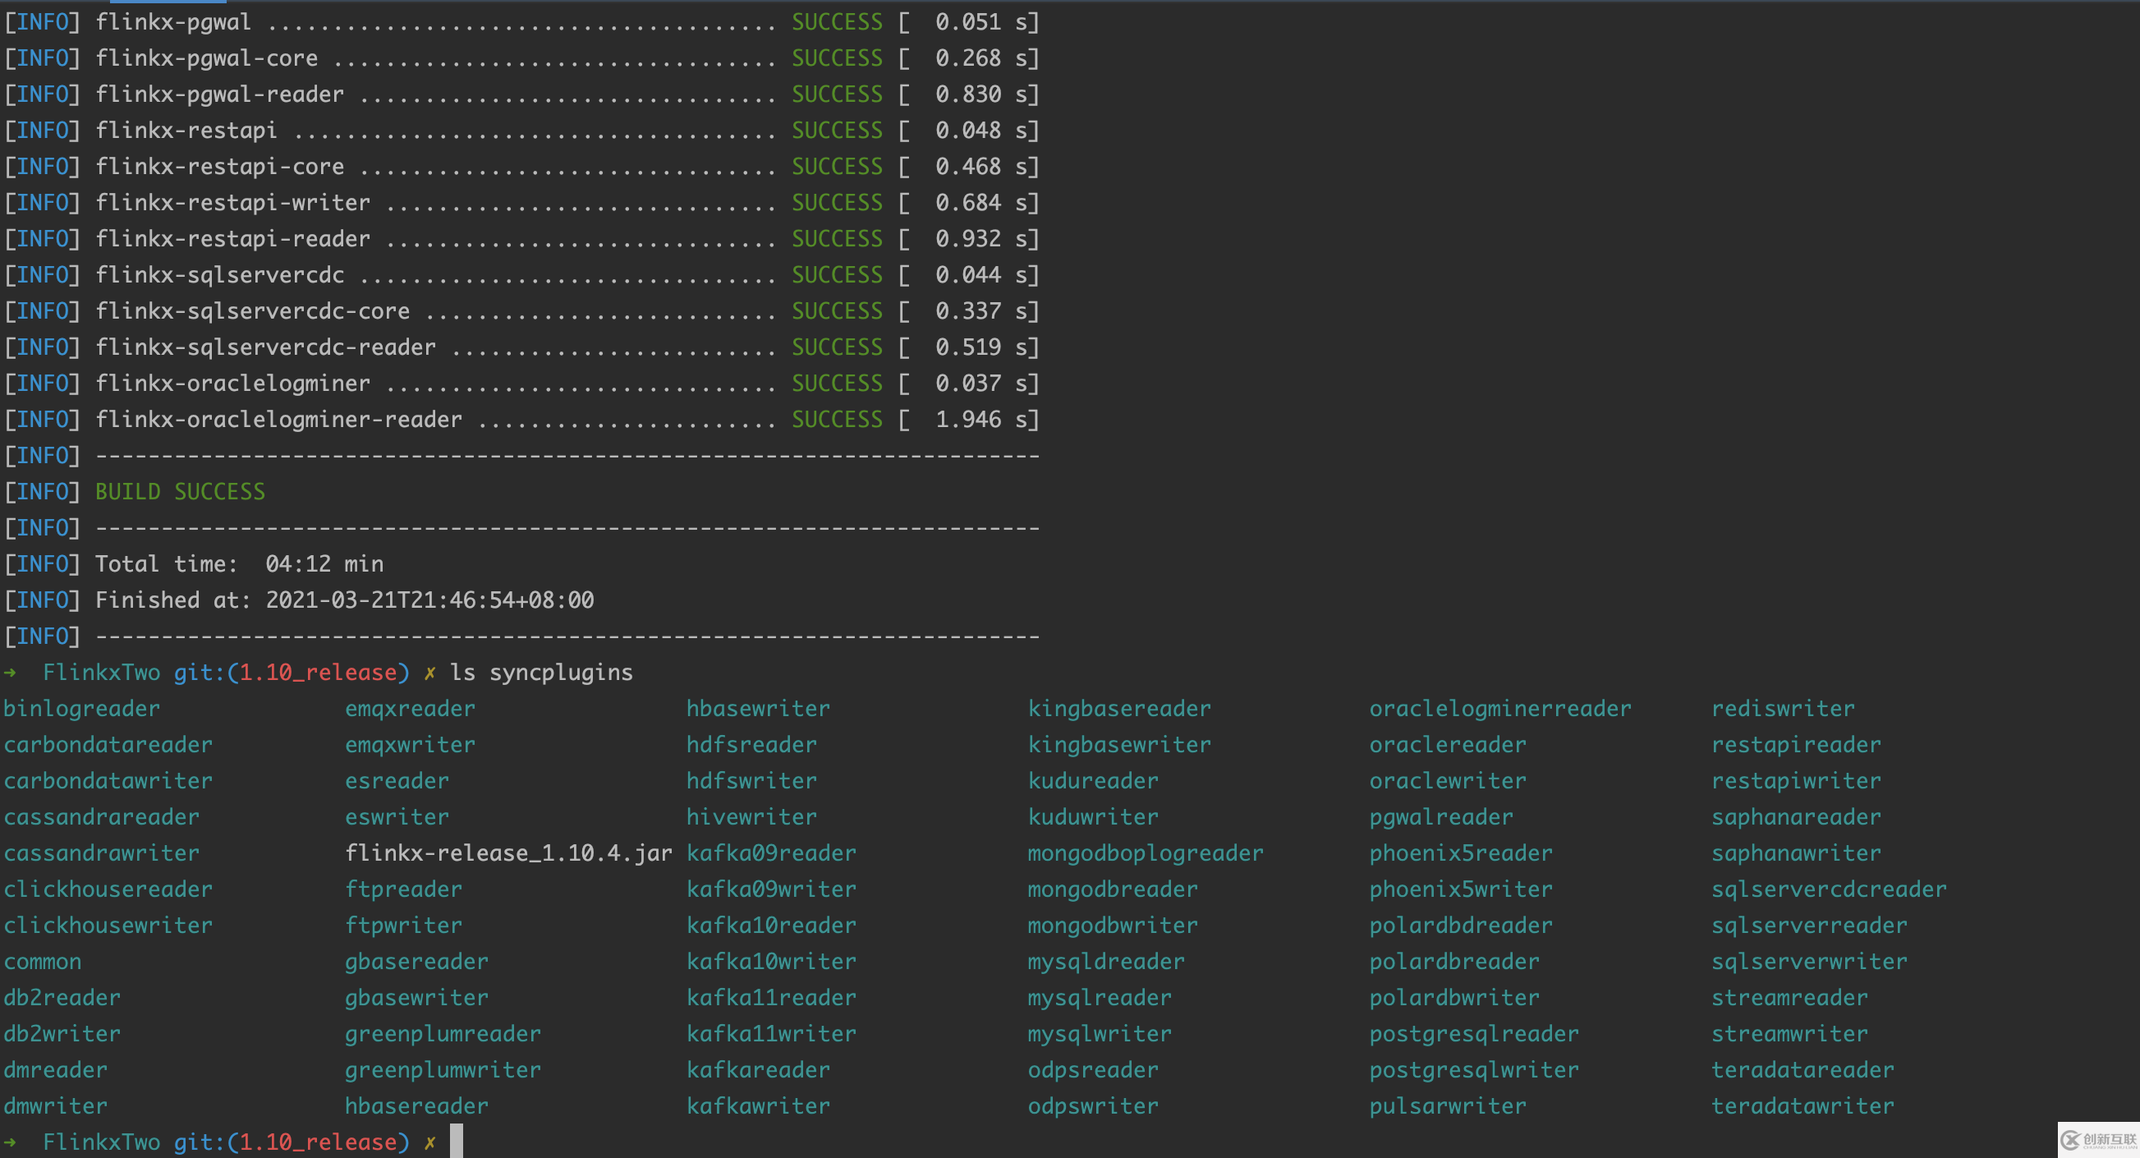Image resolution: width=2140 pixels, height=1158 pixels.
Task: Select the binlogreader directory entry
Action: 81,709
